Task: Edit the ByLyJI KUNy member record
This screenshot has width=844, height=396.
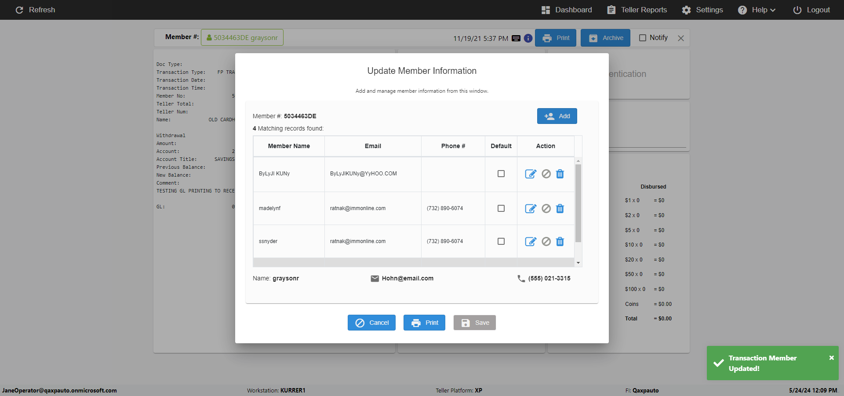Action: [531, 174]
